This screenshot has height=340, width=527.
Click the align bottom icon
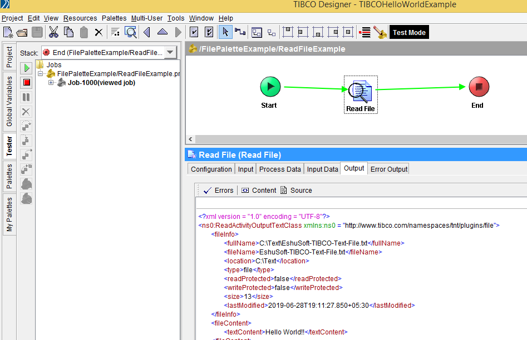[x=318, y=32]
